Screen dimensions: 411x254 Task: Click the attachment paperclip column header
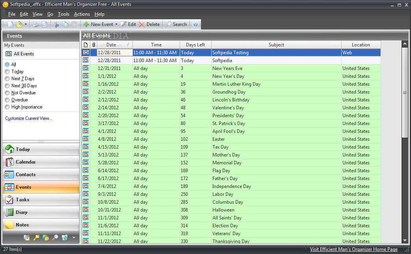pos(93,45)
